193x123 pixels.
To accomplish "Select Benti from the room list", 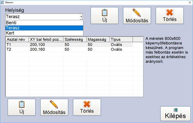I will (x=44, y=23).
